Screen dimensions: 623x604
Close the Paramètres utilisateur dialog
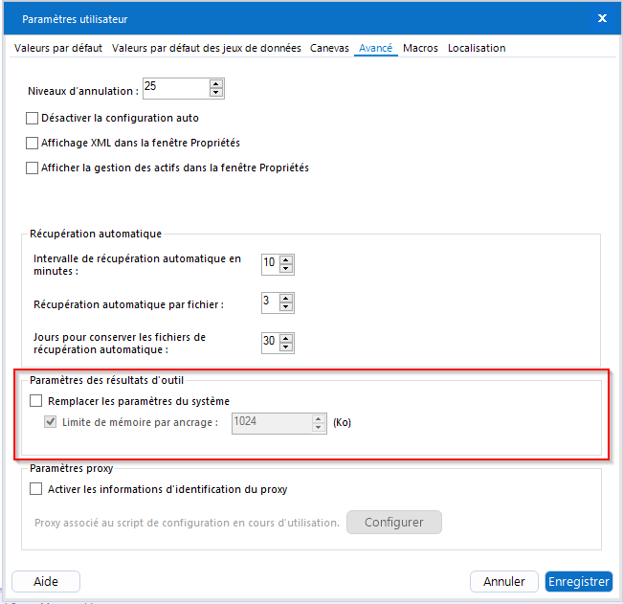pyautogui.click(x=602, y=18)
